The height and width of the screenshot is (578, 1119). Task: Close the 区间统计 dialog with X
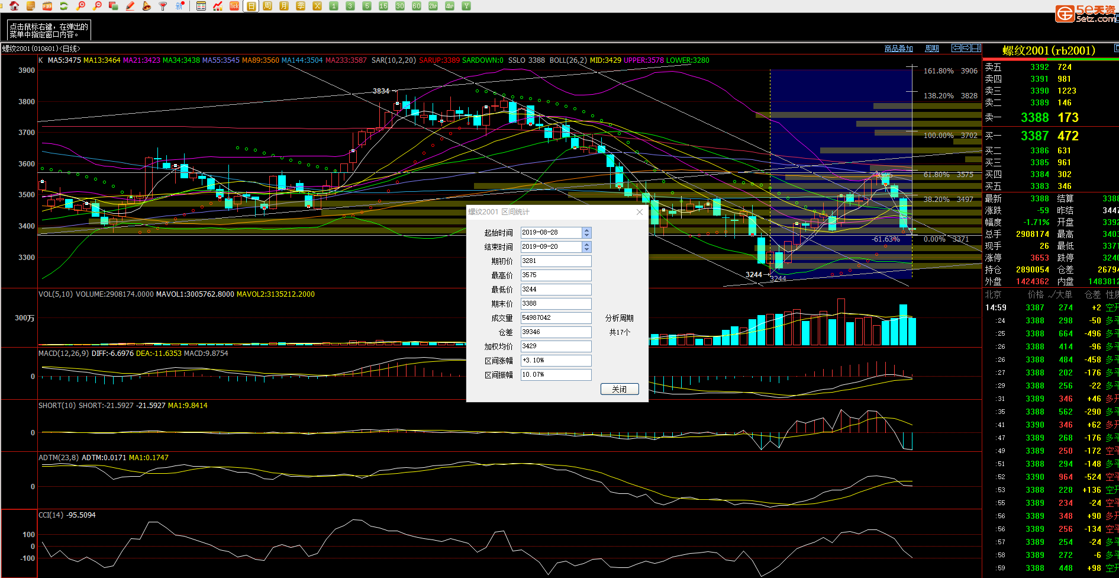coord(639,212)
